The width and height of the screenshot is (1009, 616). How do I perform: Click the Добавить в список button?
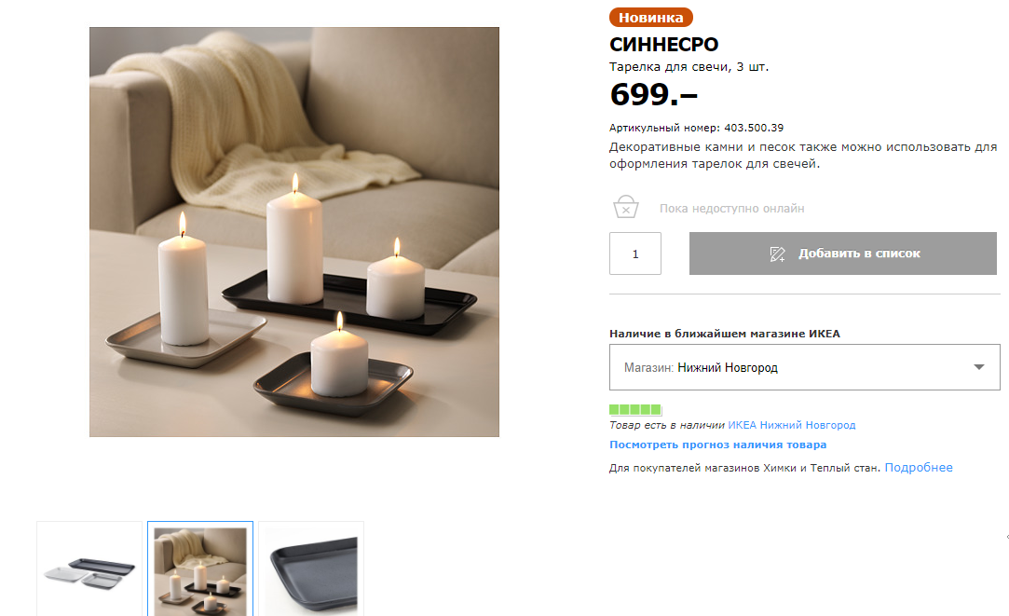tap(842, 253)
